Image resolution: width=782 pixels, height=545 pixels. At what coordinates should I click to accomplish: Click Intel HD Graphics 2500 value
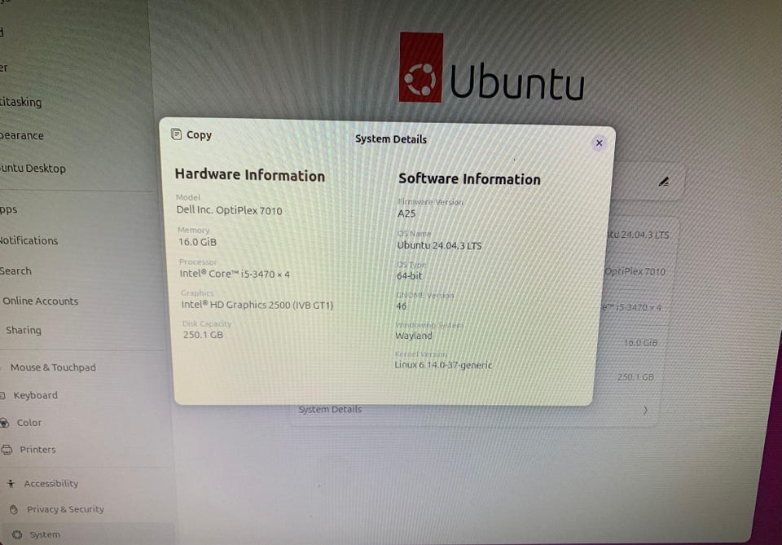pos(257,305)
